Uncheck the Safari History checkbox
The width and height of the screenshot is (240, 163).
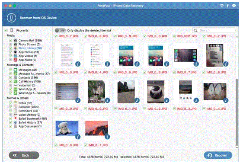pyautogui.click(x=10, y=122)
